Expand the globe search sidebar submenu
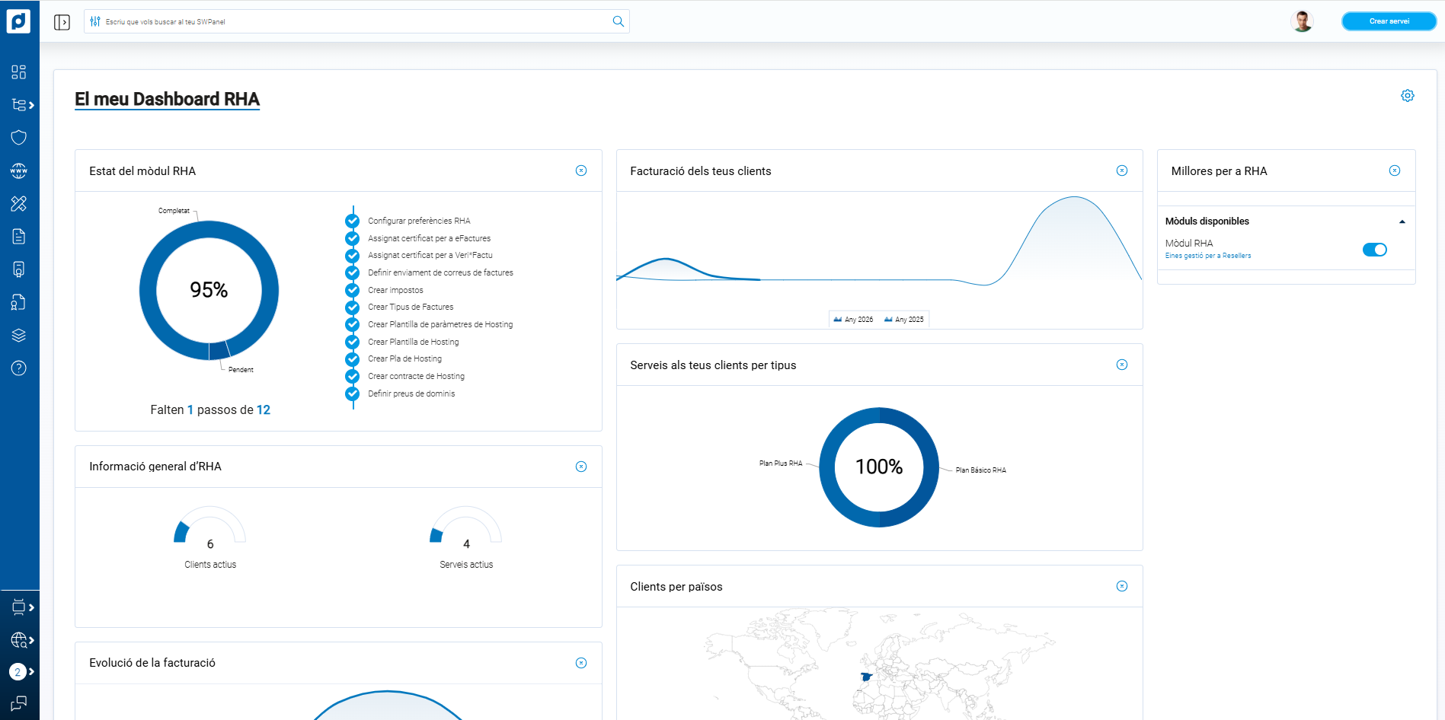Image resolution: width=1445 pixels, height=720 pixels. [x=22, y=640]
